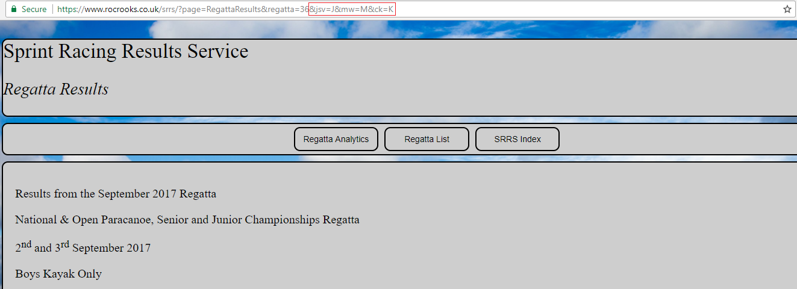Click the '2nd and 3rd September 2017' date
The width and height of the screenshot is (797, 289).
tap(83, 247)
